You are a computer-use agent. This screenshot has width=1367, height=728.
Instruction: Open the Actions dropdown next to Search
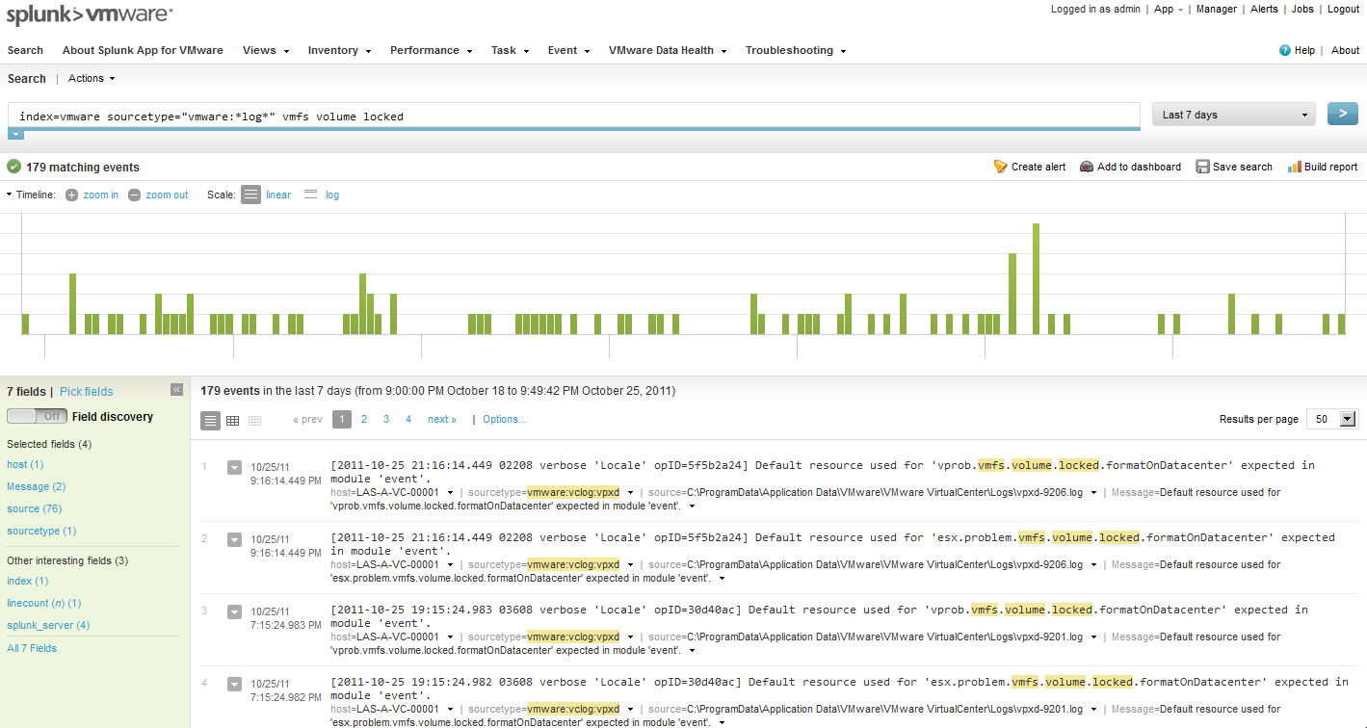click(92, 79)
